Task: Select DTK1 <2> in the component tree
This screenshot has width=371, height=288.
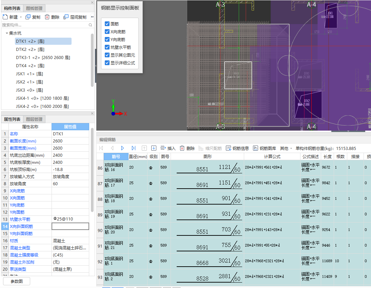Action: click(x=43, y=41)
